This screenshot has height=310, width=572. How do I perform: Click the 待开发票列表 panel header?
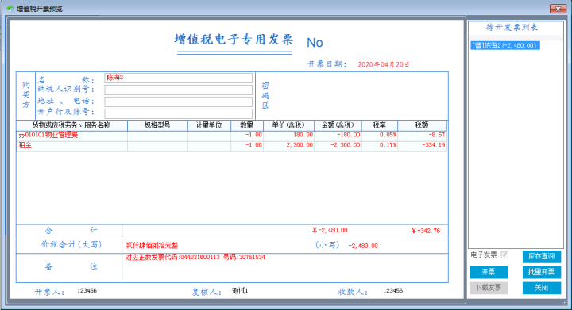pyautogui.click(x=516, y=28)
